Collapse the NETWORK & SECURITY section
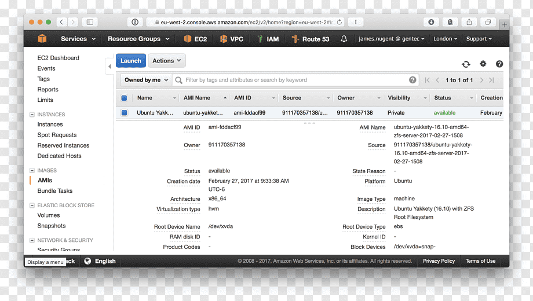Screen dimensions: 533x301 click(32, 240)
